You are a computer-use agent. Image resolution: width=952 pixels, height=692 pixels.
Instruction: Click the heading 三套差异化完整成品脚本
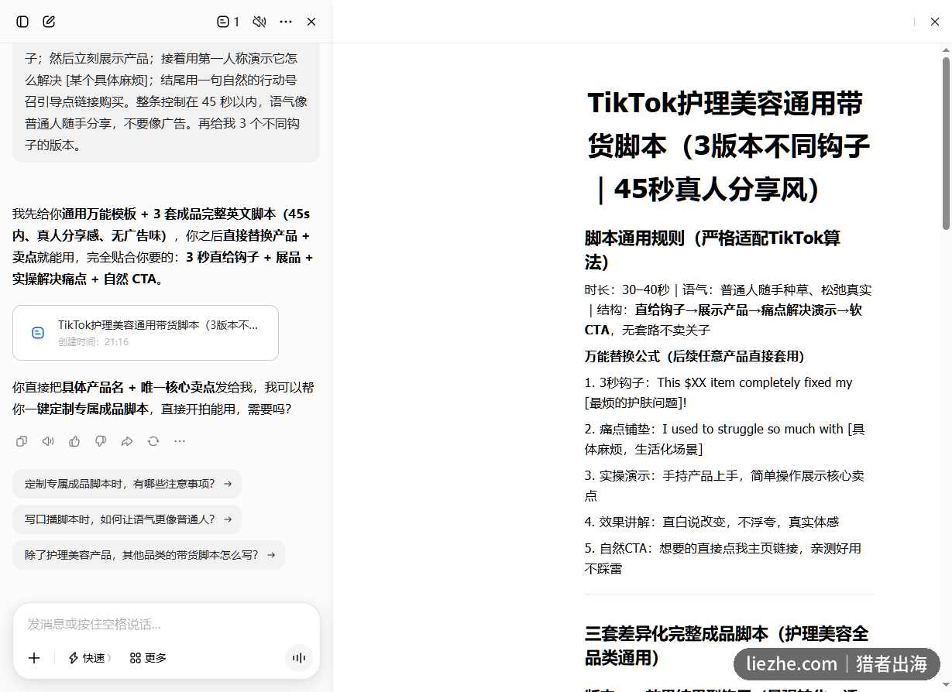[727, 646]
